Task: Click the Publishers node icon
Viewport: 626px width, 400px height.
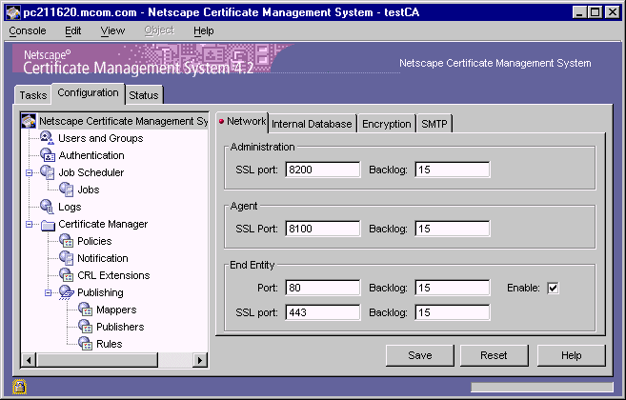Action: tap(86, 327)
